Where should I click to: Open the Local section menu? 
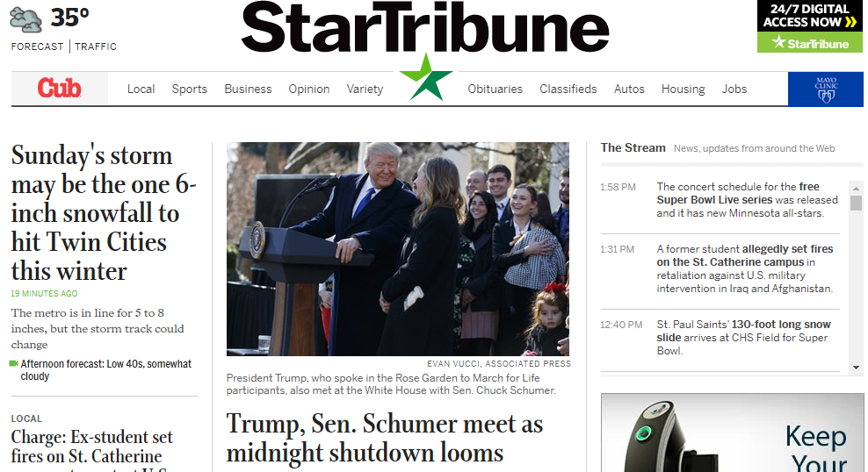point(141,89)
